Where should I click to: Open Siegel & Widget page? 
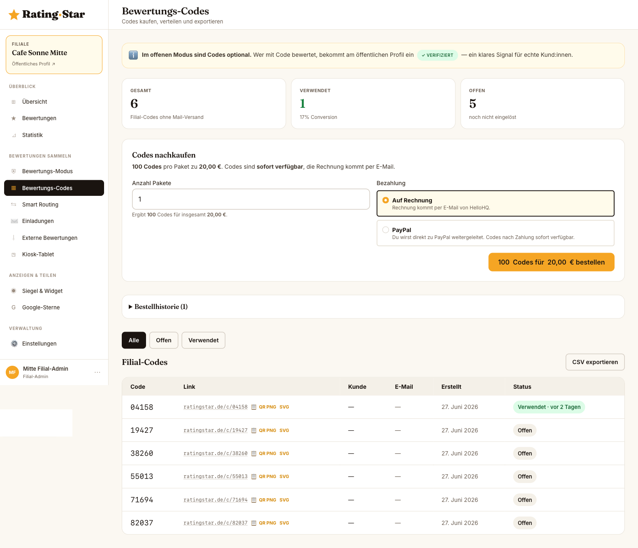(x=54, y=291)
